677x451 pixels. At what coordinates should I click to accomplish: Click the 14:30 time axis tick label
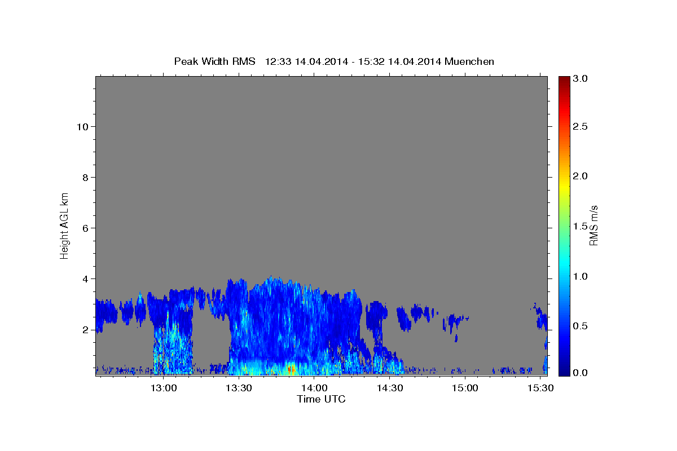pyautogui.click(x=389, y=388)
